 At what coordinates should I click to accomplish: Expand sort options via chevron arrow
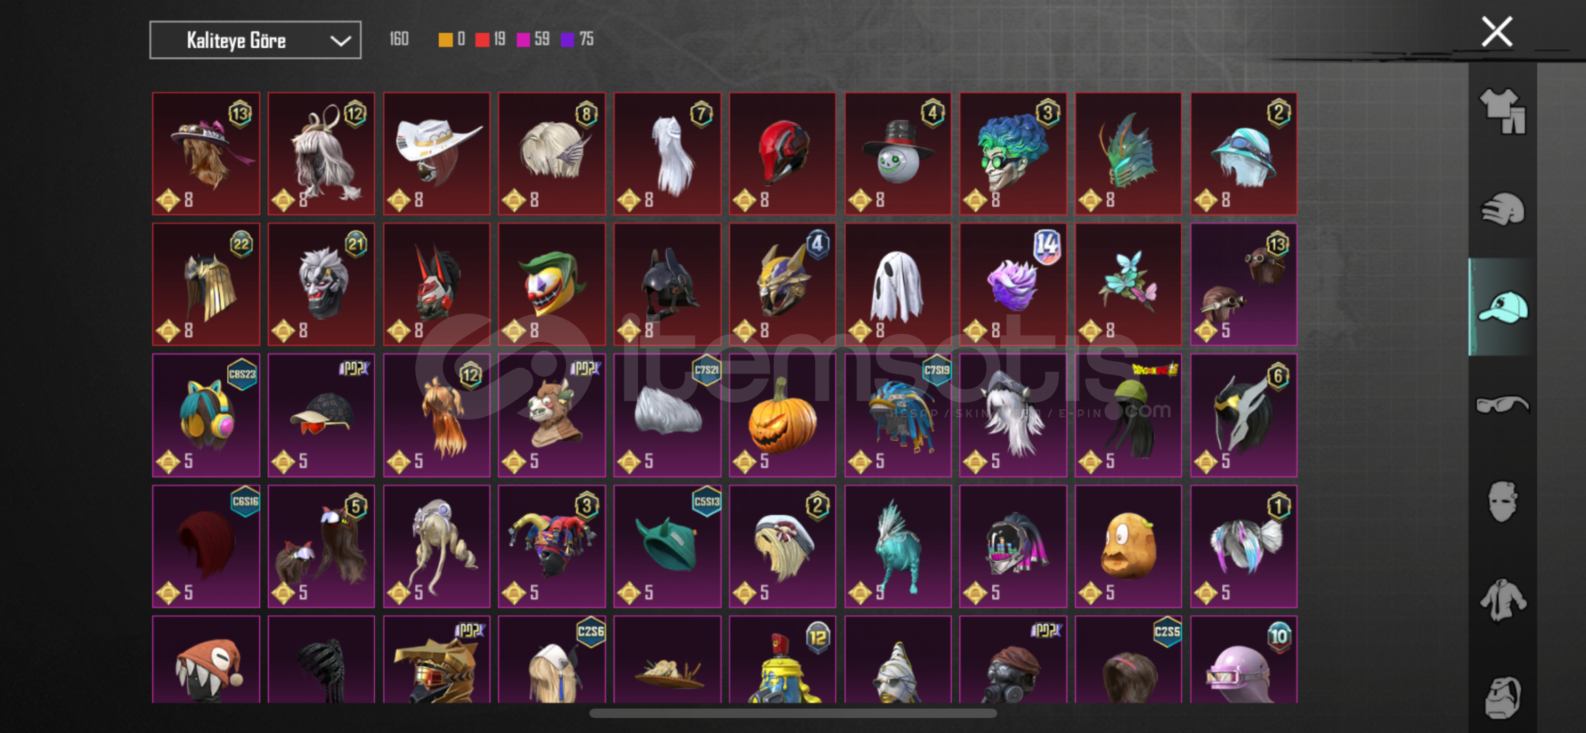[340, 41]
